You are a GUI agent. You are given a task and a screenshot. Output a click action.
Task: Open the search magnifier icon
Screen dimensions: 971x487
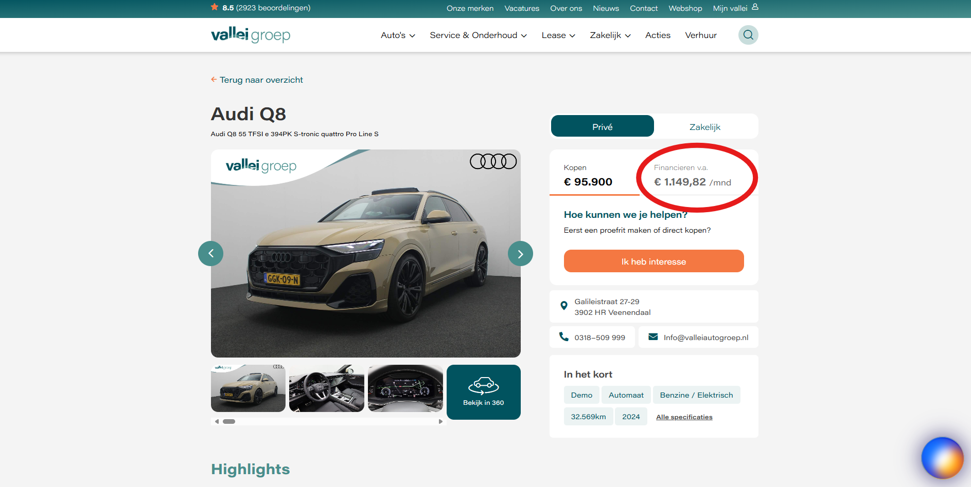point(748,35)
